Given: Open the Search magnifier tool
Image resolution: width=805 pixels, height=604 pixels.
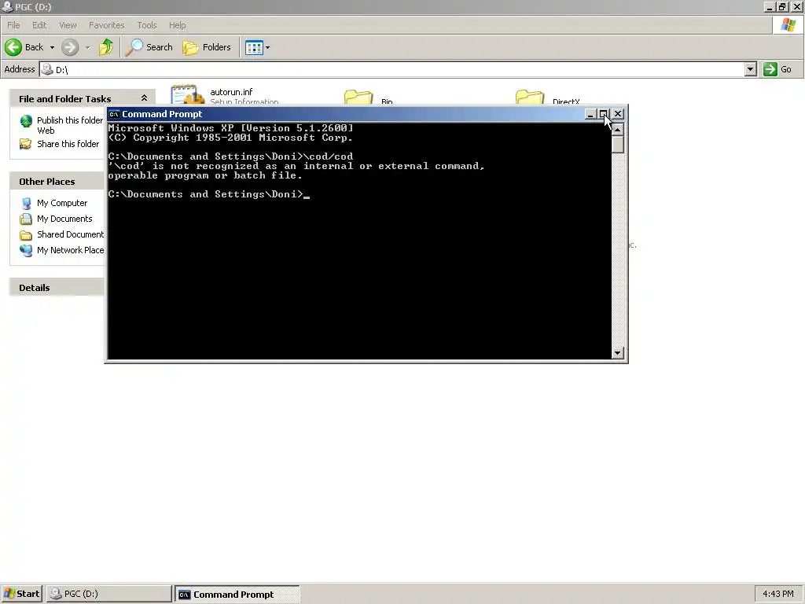Looking at the screenshot, I should coord(134,47).
